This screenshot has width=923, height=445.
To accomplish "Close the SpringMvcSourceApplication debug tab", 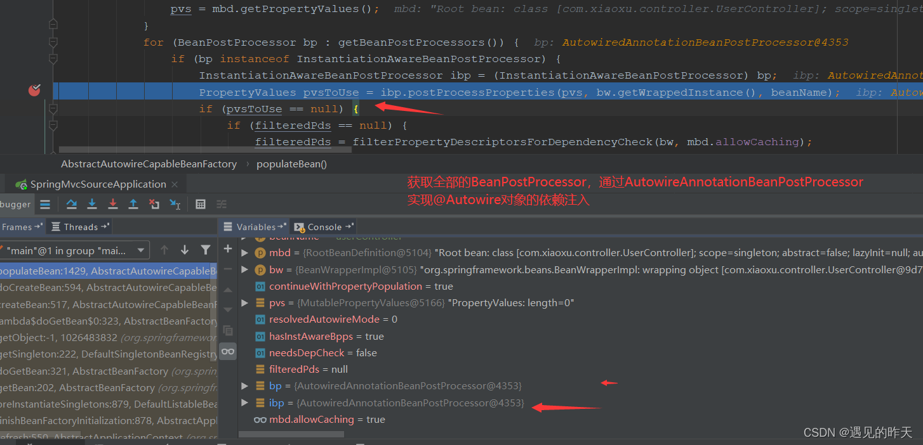I will 175,184.
